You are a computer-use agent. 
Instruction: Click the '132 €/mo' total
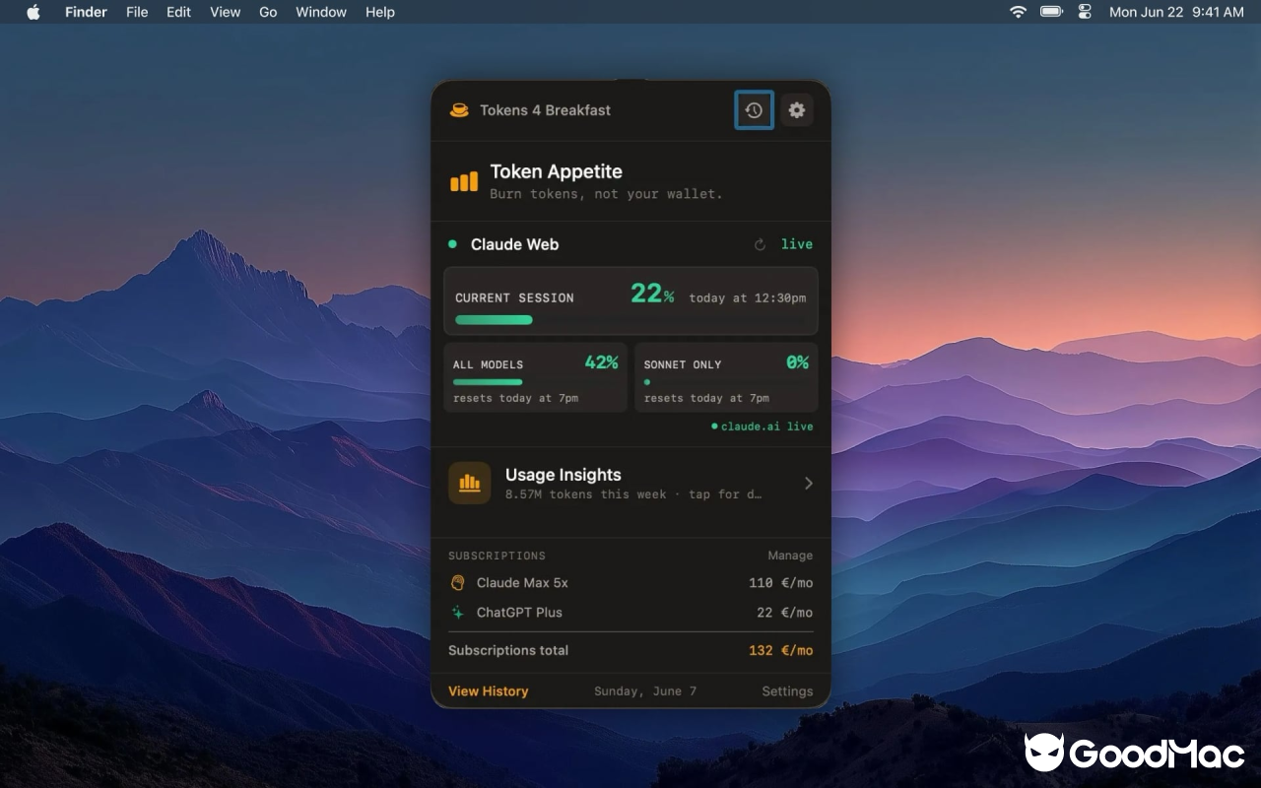tap(780, 650)
